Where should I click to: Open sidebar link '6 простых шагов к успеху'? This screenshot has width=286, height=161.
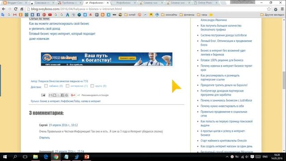(x=223, y=133)
